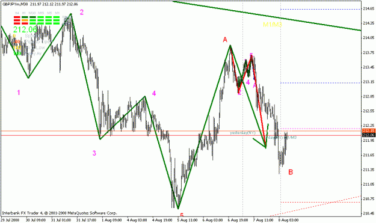Click the 6 Aug 03:00 time label
This screenshot has height=223, width=376.
[213, 220]
